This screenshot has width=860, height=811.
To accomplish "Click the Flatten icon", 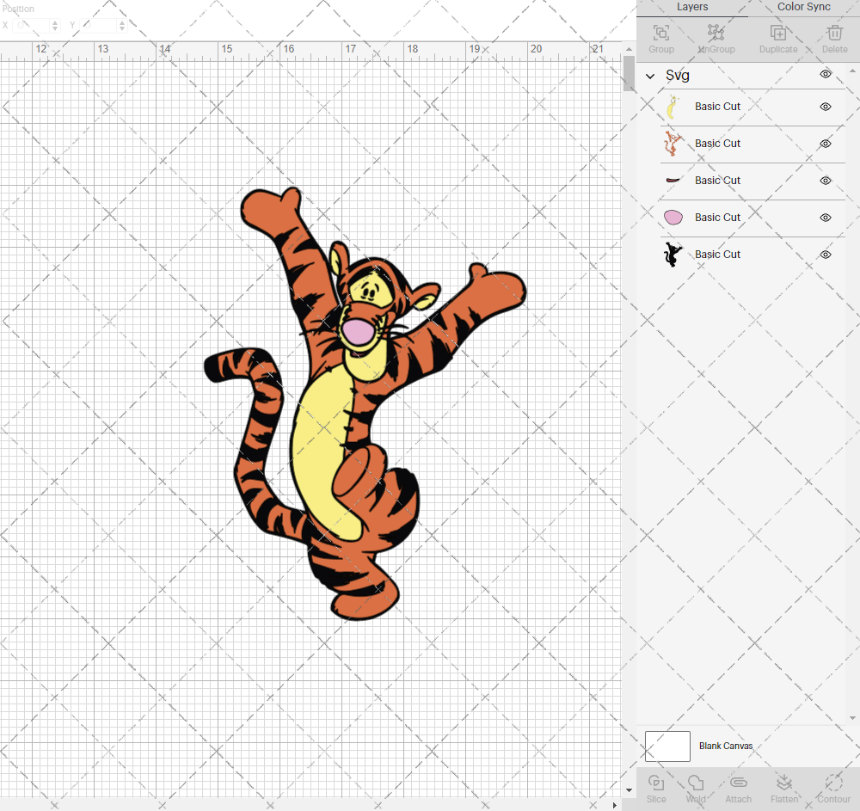I will 784,783.
